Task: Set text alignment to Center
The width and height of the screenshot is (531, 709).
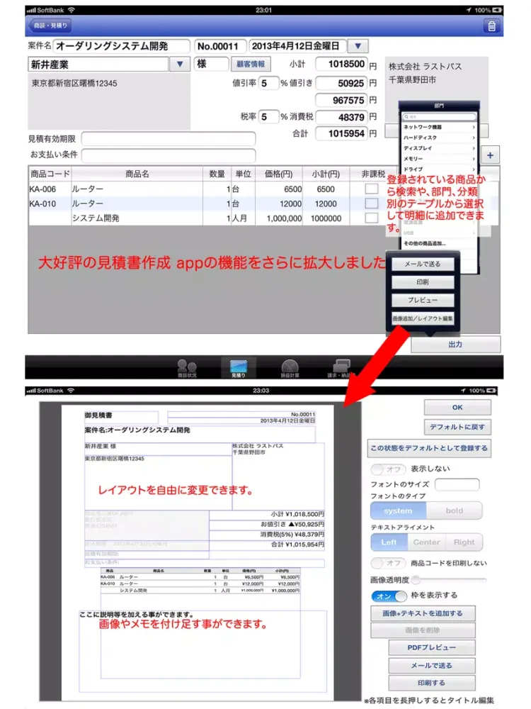Action: tap(427, 542)
